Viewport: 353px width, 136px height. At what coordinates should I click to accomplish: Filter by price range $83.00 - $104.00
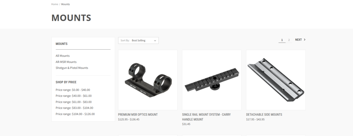(x=74, y=108)
